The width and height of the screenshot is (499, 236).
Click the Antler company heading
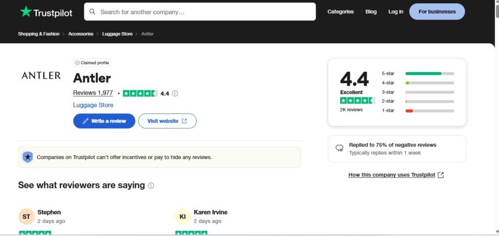point(92,78)
